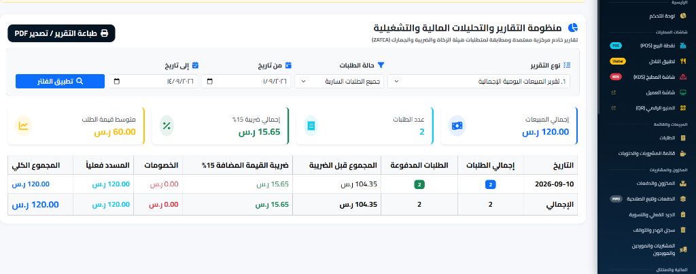This screenshot has height=274, width=696.
Task: Click the KDS badge in the sidebar
Action: tap(616, 77)
